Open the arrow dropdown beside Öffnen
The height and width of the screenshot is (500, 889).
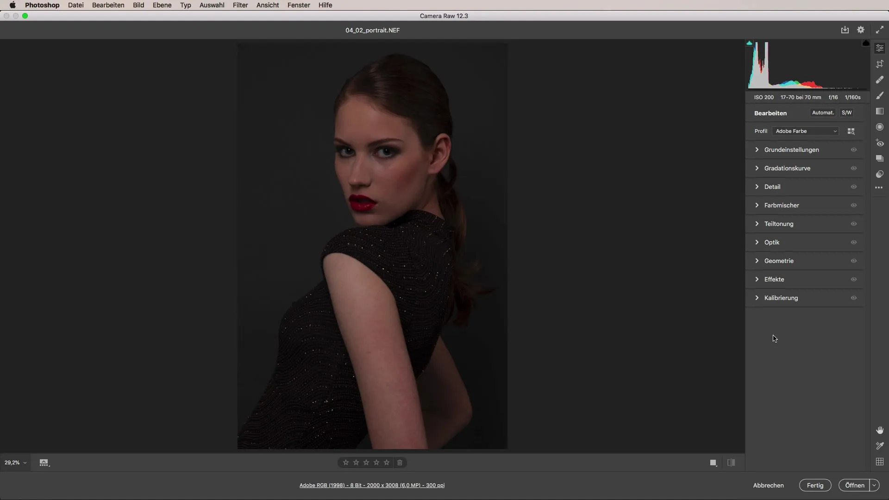pos(874,485)
